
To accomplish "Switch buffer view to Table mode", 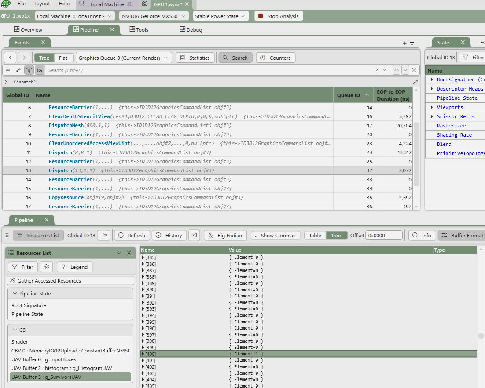I will pyautogui.click(x=315, y=236).
